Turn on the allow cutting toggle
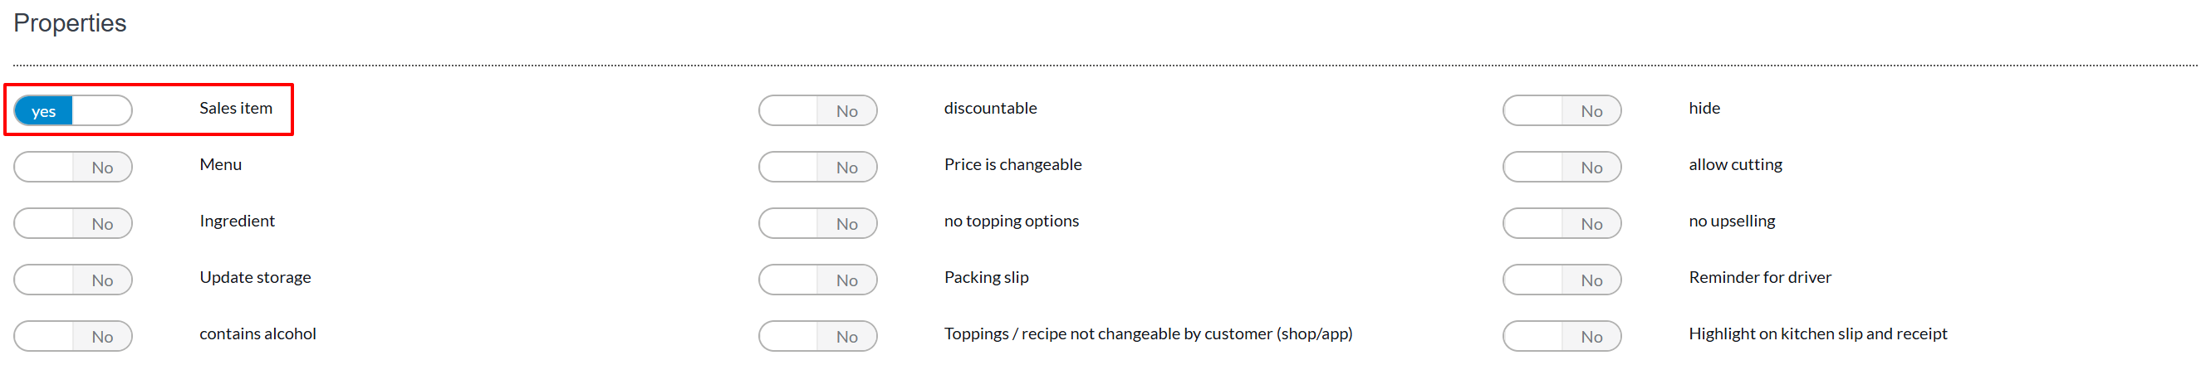This screenshot has width=2211, height=370. (1561, 167)
